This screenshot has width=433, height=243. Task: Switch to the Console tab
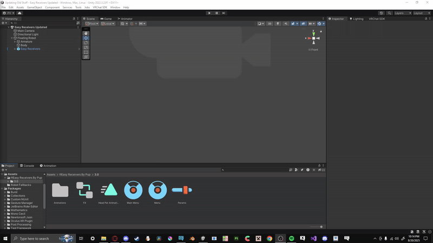(x=28, y=166)
